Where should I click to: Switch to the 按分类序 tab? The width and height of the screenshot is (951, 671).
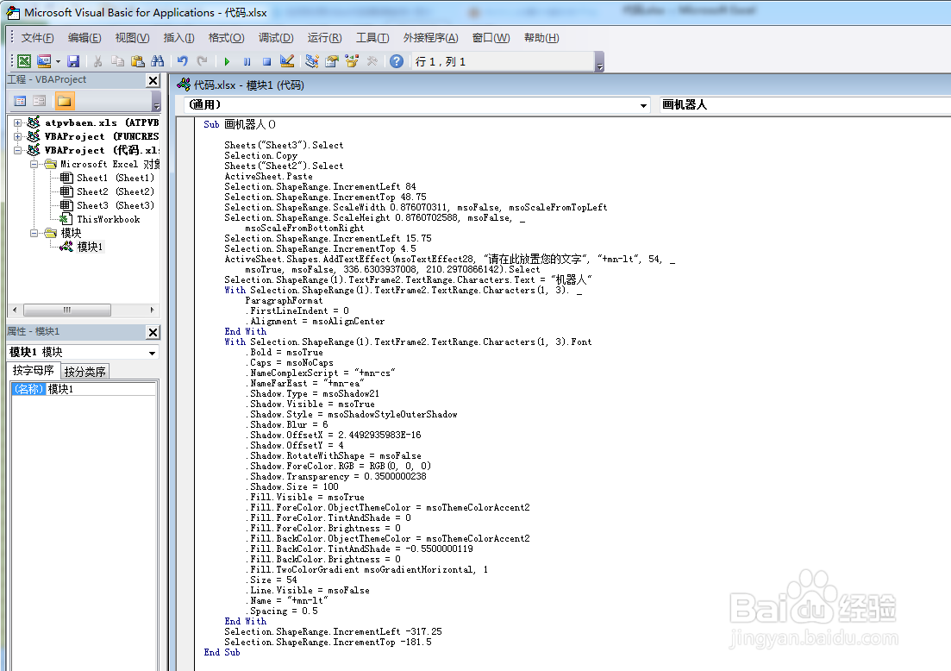coord(84,372)
